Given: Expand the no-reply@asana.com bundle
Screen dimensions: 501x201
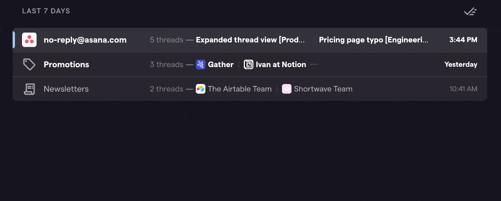Looking at the screenshot, I should (85, 40).
